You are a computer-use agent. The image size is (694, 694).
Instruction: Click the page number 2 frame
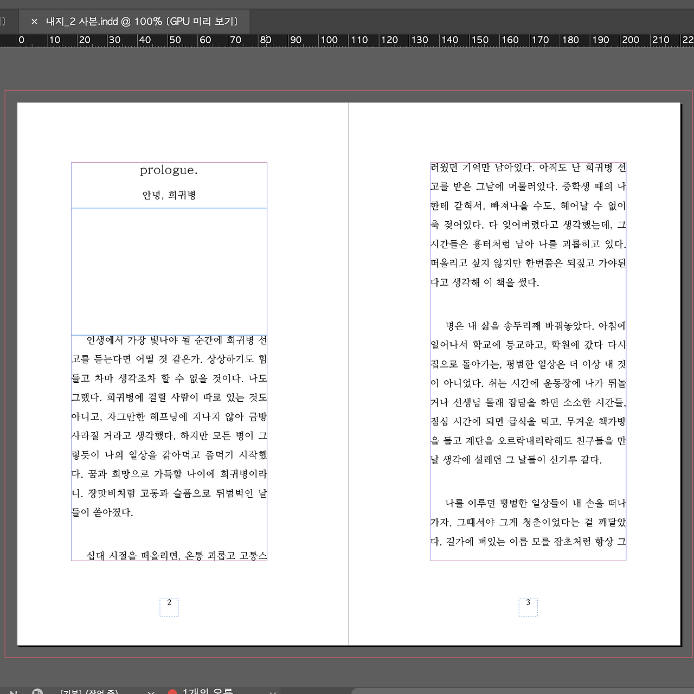[x=169, y=607]
